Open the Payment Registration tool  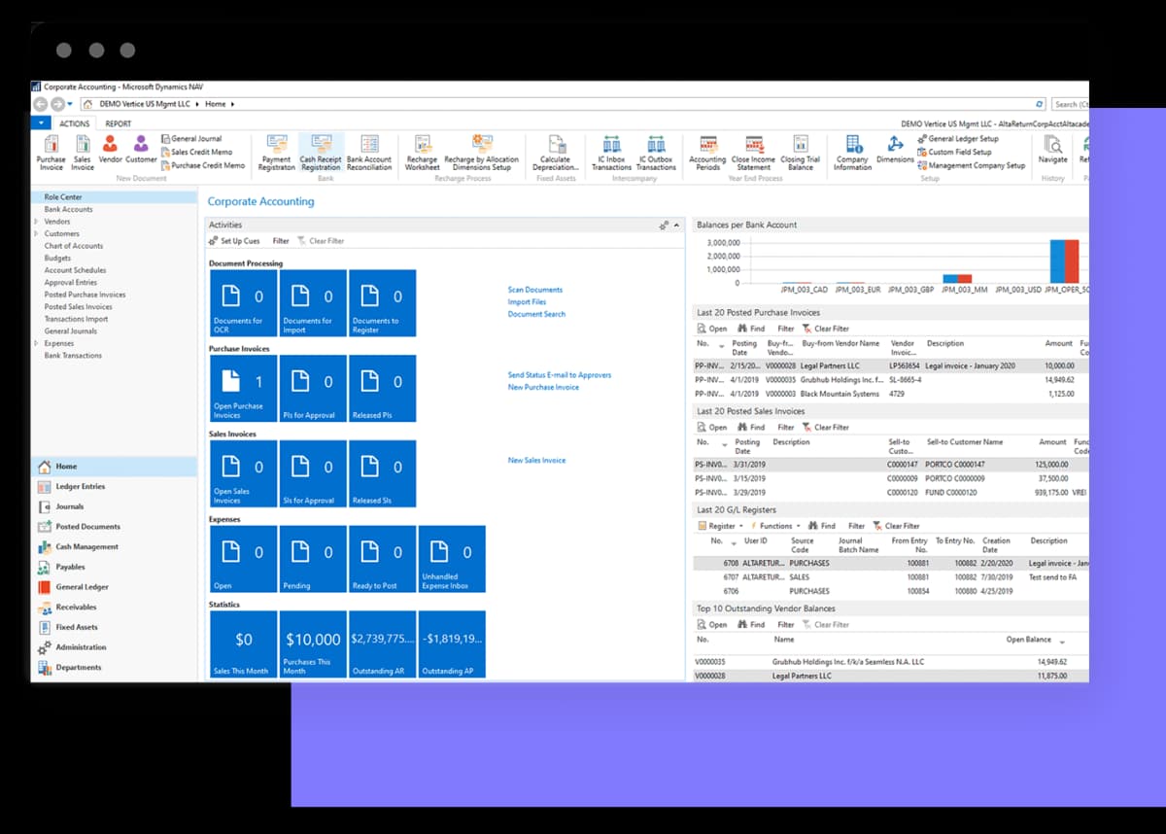[x=276, y=156]
